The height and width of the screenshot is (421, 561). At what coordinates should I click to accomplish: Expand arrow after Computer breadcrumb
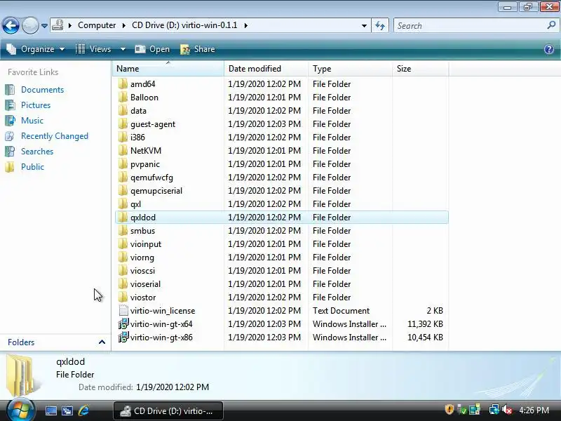pos(124,25)
